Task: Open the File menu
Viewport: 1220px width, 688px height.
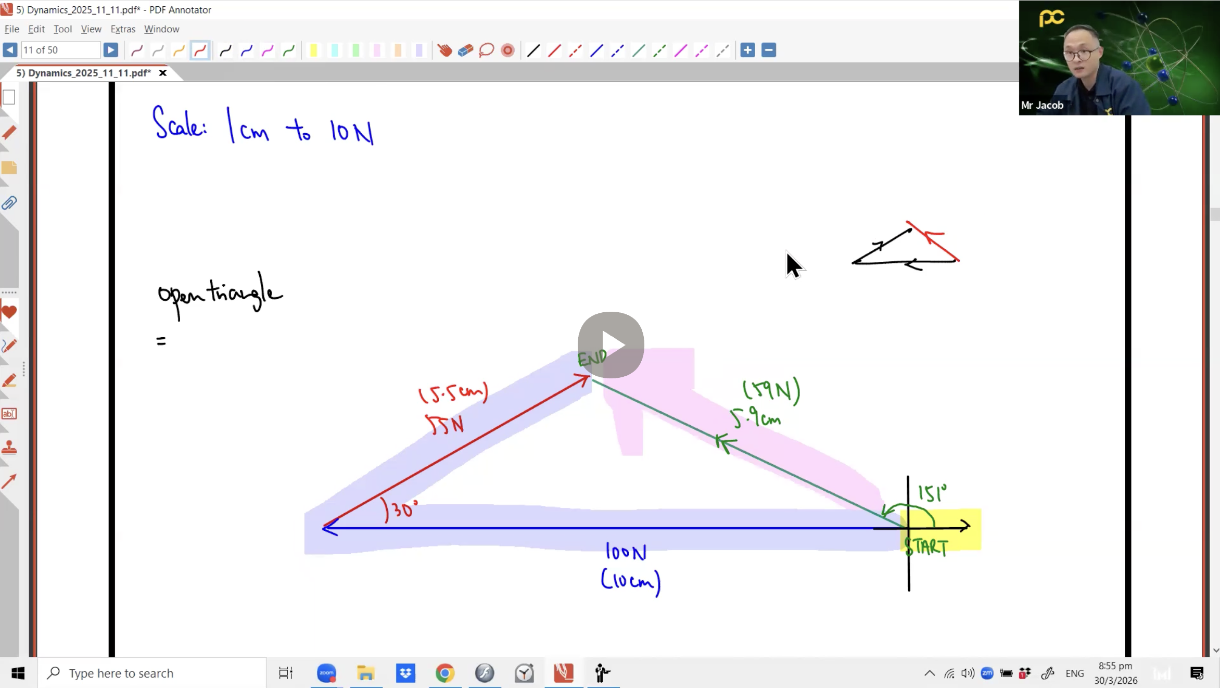Action: [x=11, y=29]
